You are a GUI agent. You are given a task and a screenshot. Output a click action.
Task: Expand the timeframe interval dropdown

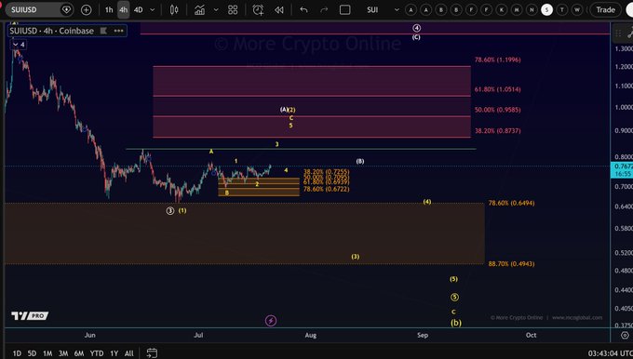152,9
